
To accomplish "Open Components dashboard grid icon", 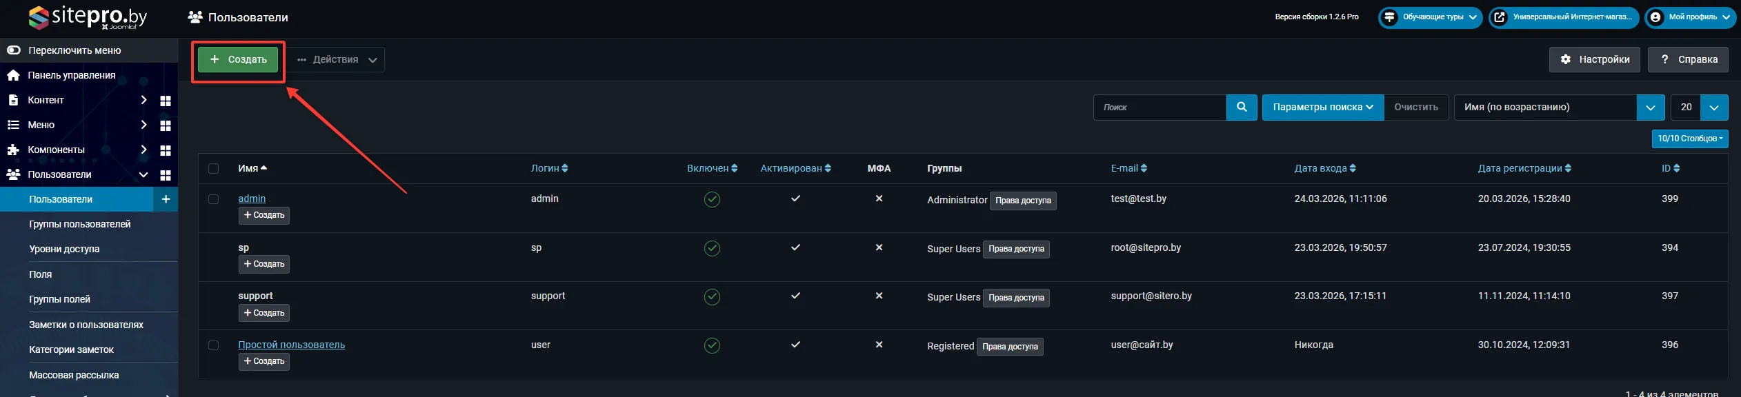I will (166, 150).
